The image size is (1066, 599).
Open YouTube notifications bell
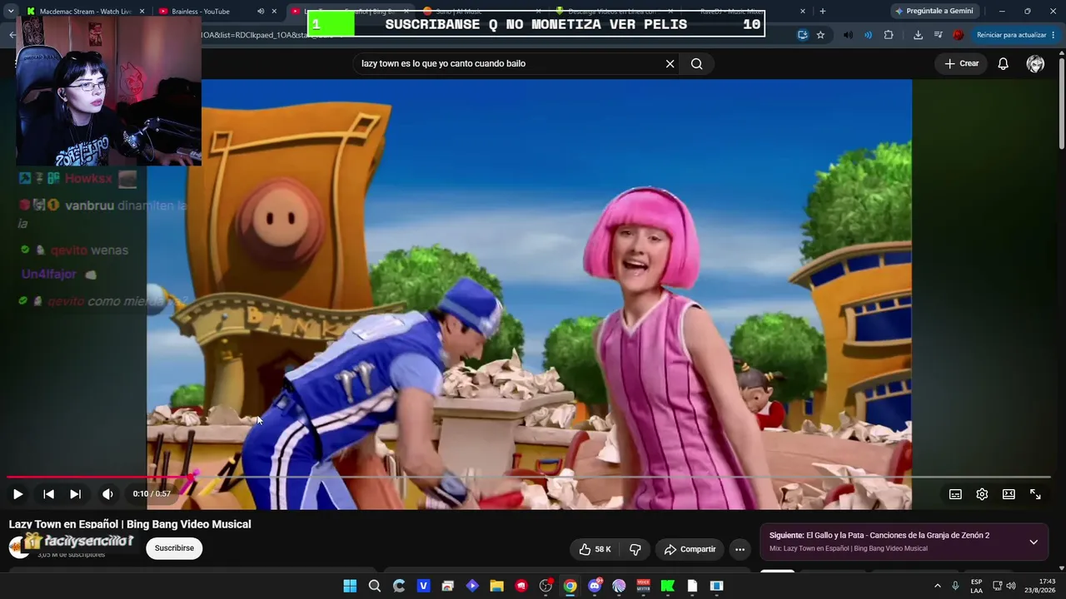click(x=1004, y=64)
